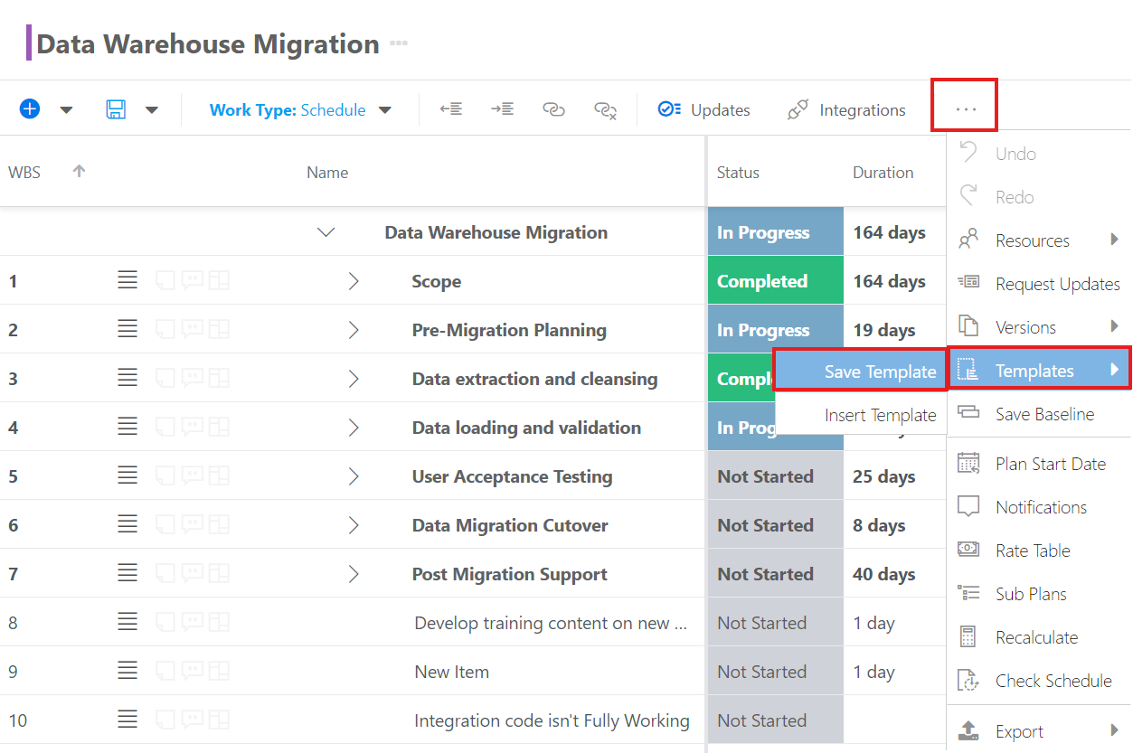This screenshot has width=1133, height=753.
Task: Expand Data Migration Cutover row
Action: pyautogui.click(x=354, y=525)
